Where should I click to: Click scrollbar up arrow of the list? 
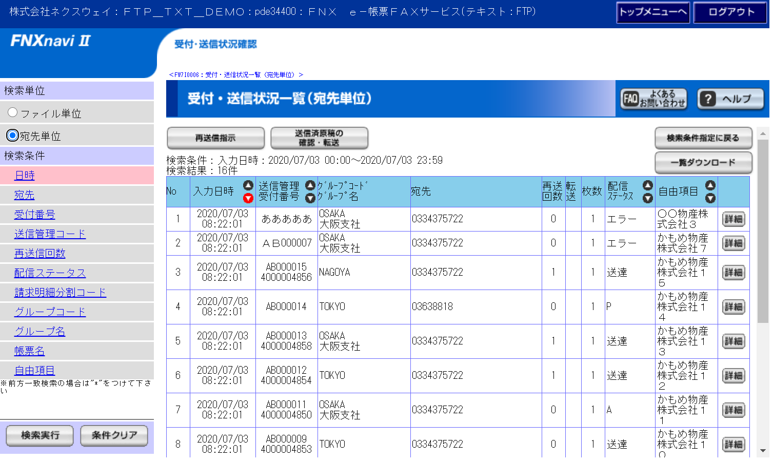pos(763,133)
